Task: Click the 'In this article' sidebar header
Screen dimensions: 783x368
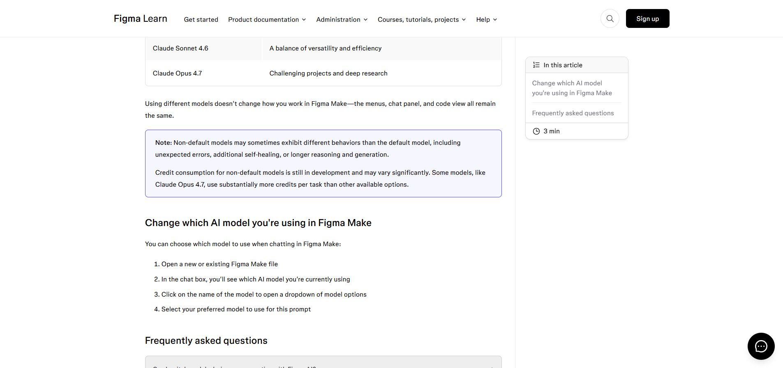Action: coord(577,65)
